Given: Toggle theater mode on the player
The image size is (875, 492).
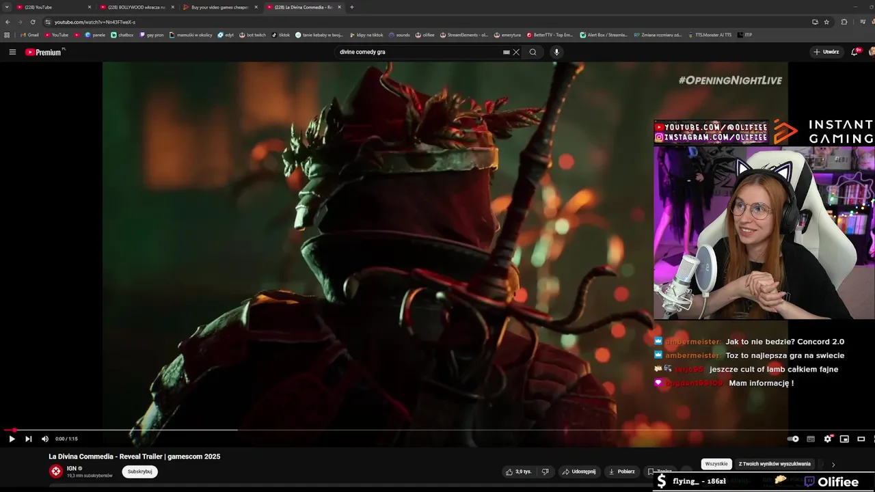Looking at the screenshot, I should 861,439.
